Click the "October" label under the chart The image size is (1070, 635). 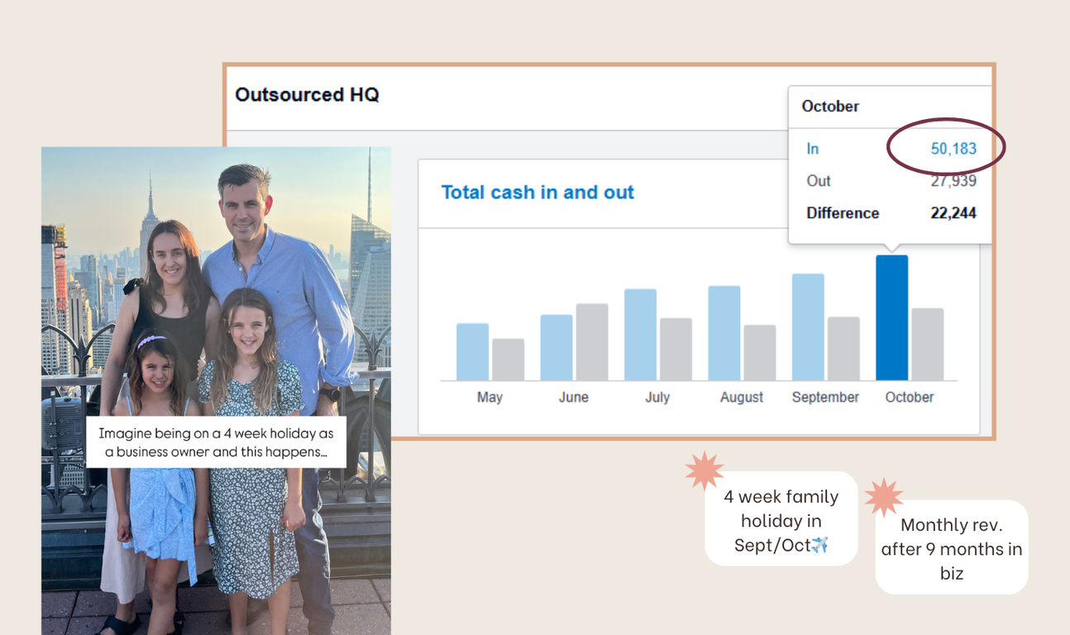click(x=910, y=398)
